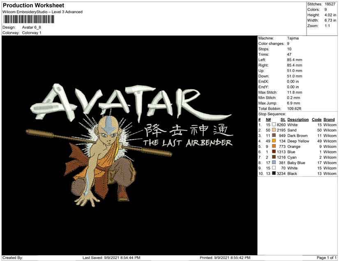Click the 'Page 1 of 1' footer
Screen dimensions: 339x261
click(326, 258)
